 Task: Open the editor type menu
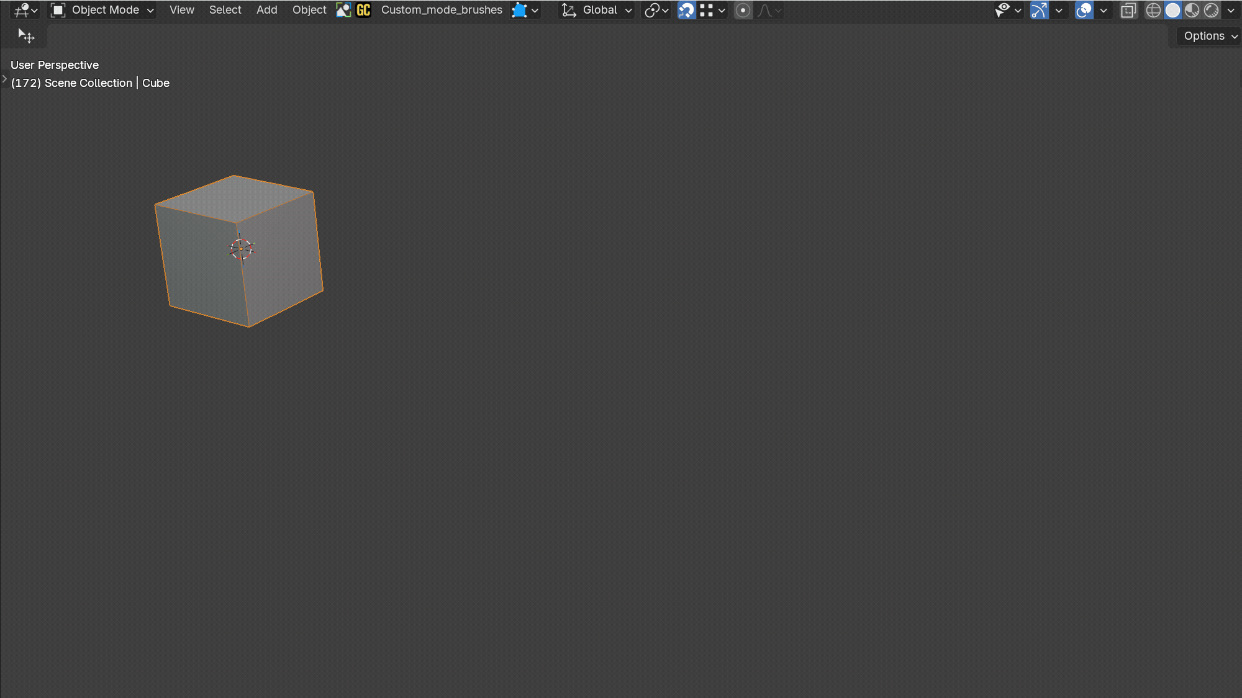pyautogui.click(x=25, y=10)
